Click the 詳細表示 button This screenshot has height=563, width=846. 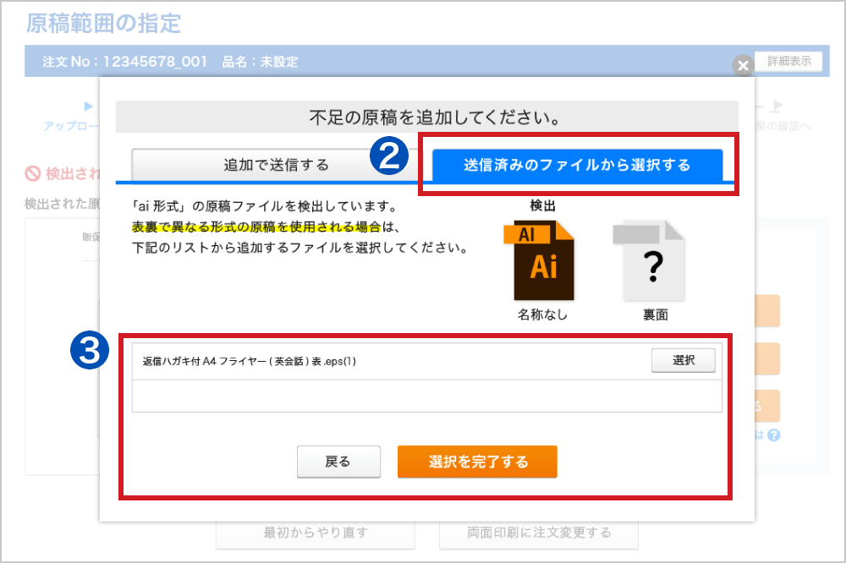click(788, 62)
